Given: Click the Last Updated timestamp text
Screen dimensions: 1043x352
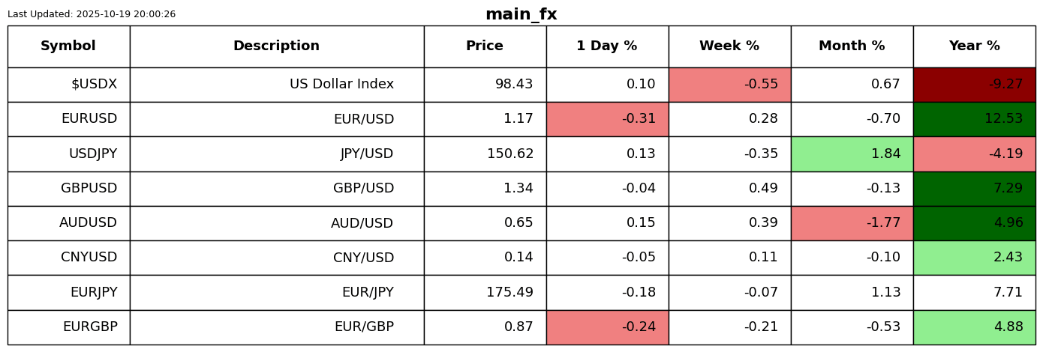Looking at the screenshot, I should 92,14.
